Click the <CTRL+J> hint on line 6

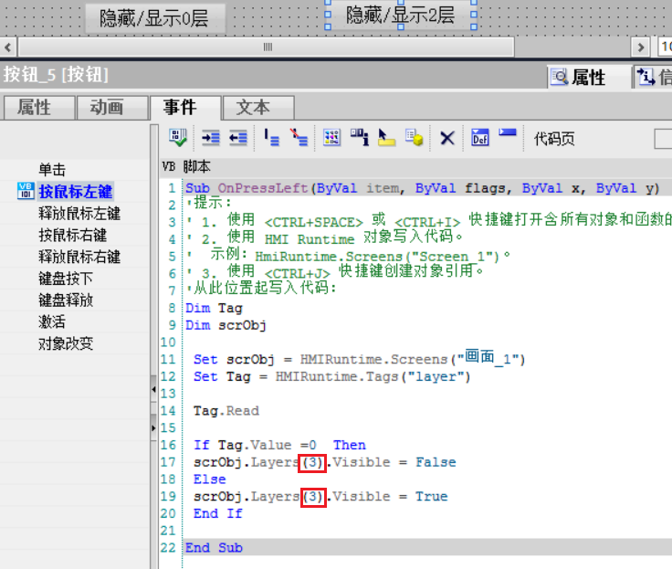click(298, 274)
